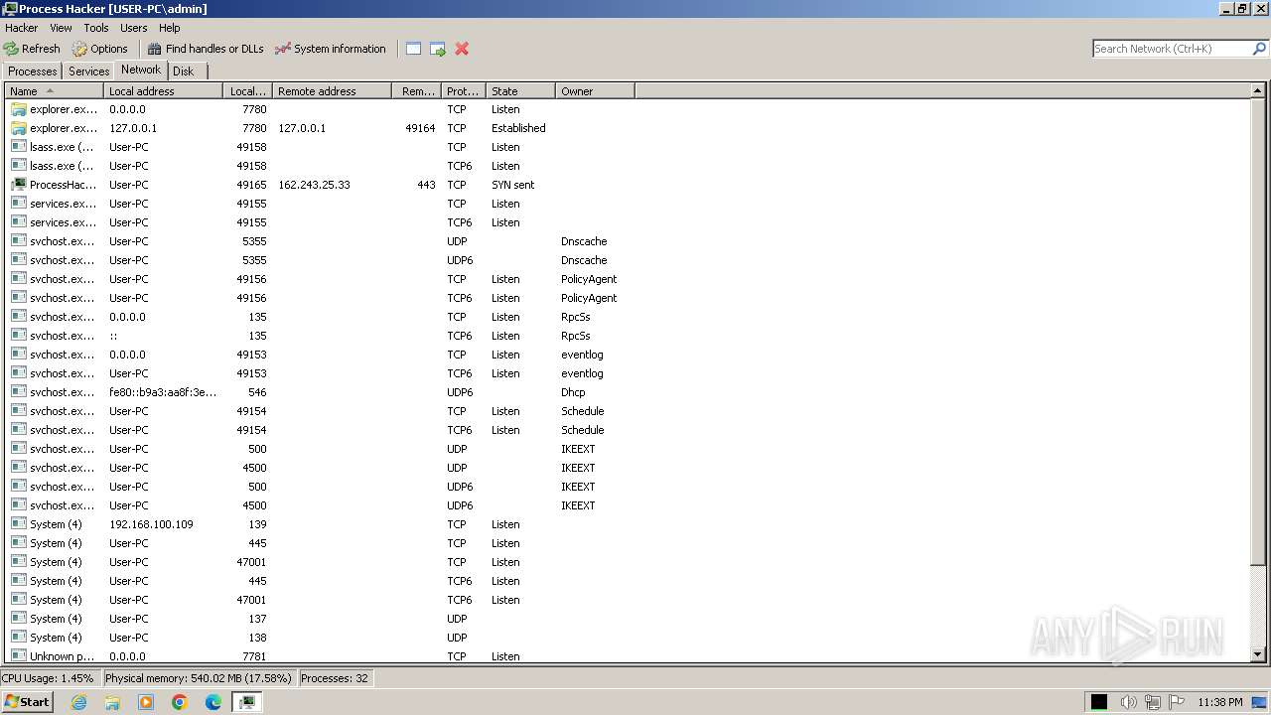1271x715 pixels.
Task: Click the volume tray icon
Action: pyautogui.click(x=1128, y=702)
